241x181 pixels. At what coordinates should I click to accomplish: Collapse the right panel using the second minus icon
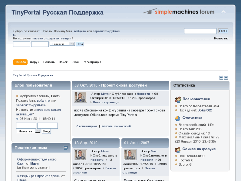click(226, 78)
